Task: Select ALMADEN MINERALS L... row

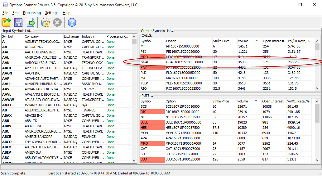Action: 66,84
